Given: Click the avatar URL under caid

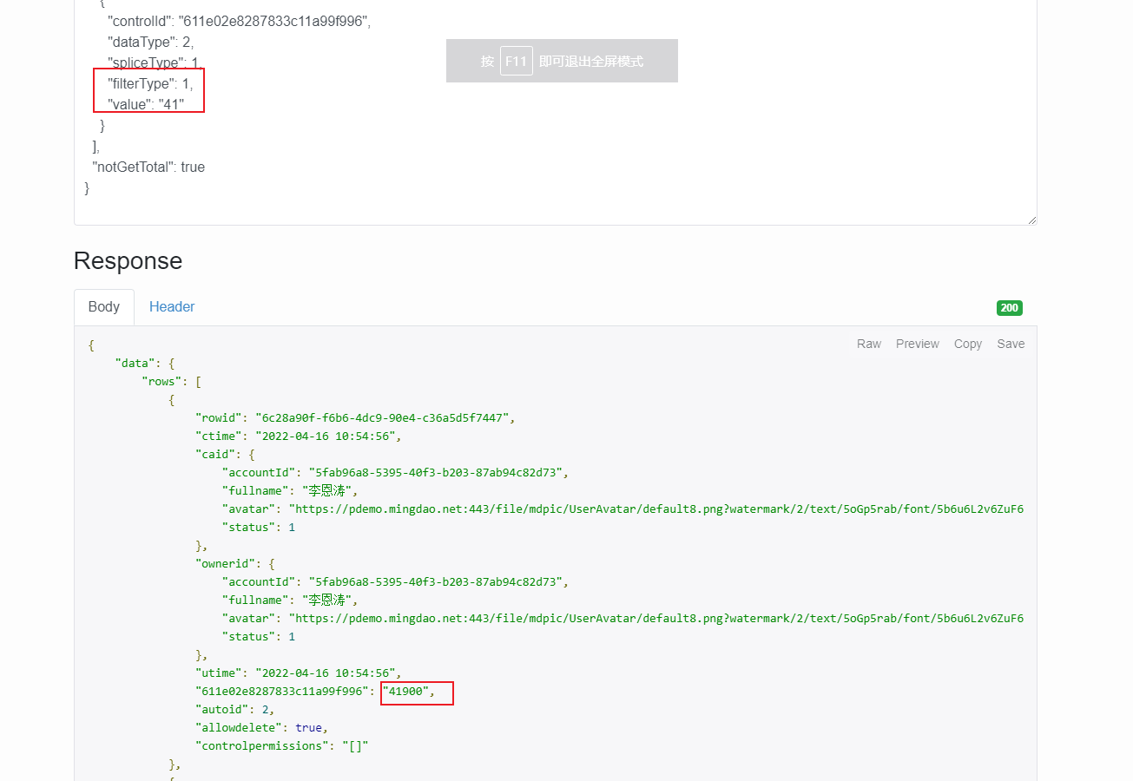Looking at the screenshot, I should click(x=655, y=509).
